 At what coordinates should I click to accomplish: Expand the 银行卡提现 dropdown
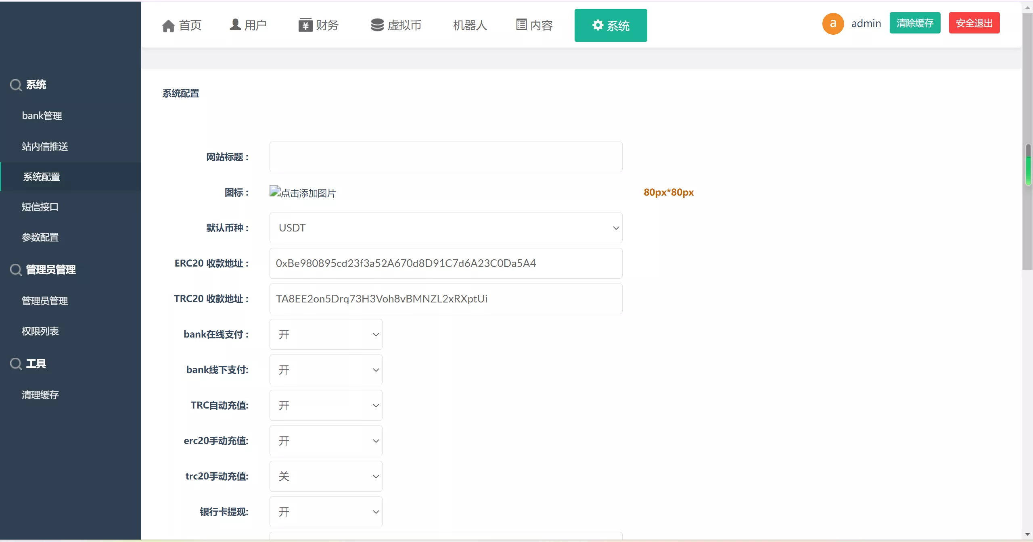coord(326,512)
